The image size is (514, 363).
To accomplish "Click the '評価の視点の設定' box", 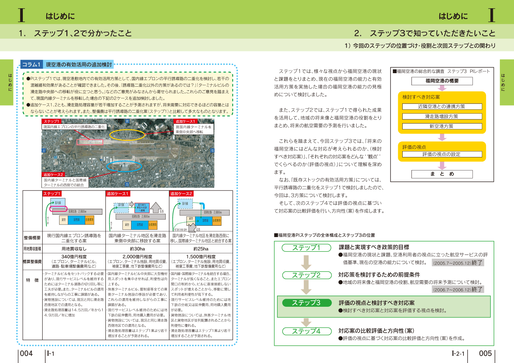I will [442, 154].
